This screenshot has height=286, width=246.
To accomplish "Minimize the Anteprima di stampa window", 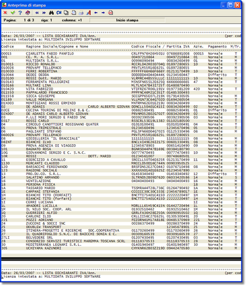I will [224, 5].
